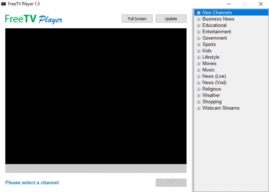Click the gray progress bar below video
This screenshot has width=269, height=192.
point(96,169)
